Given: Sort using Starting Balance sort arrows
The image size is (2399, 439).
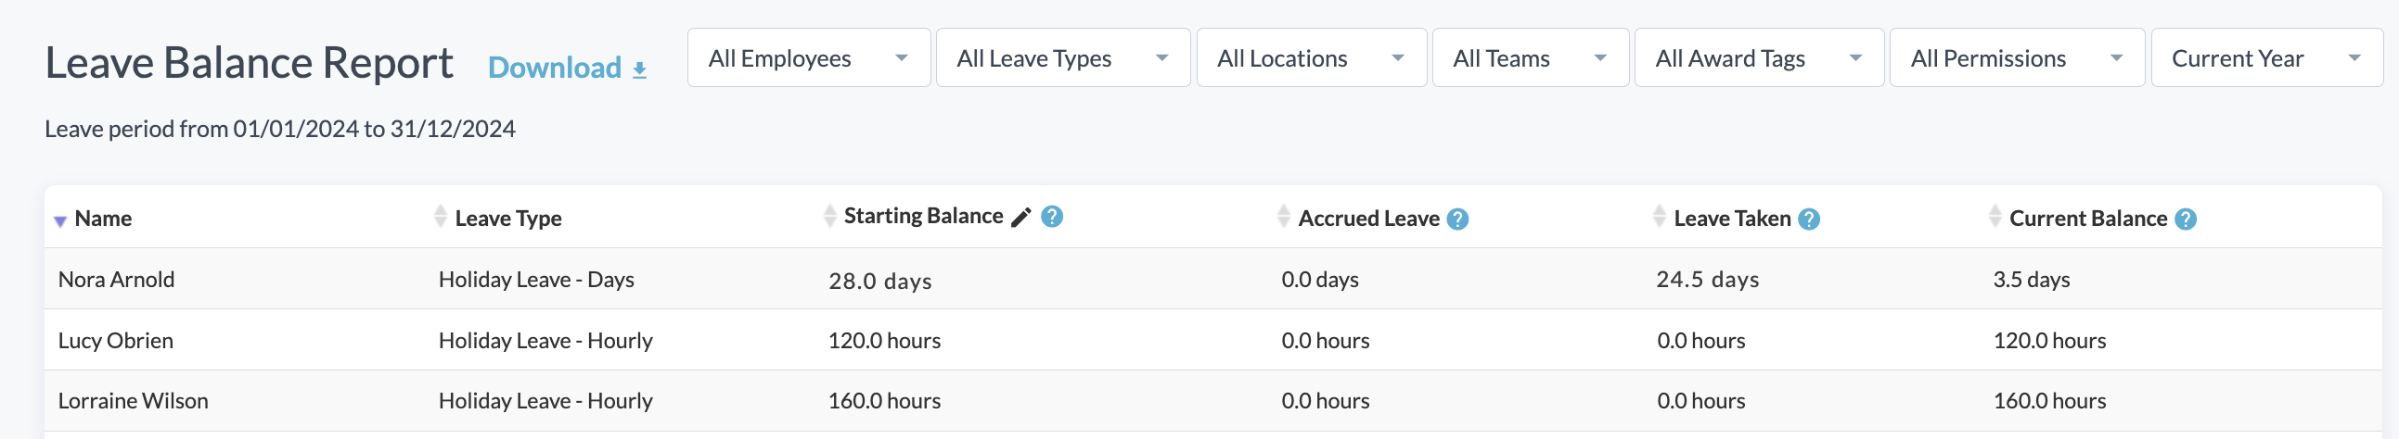Looking at the screenshot, I should tap(829, 217).
